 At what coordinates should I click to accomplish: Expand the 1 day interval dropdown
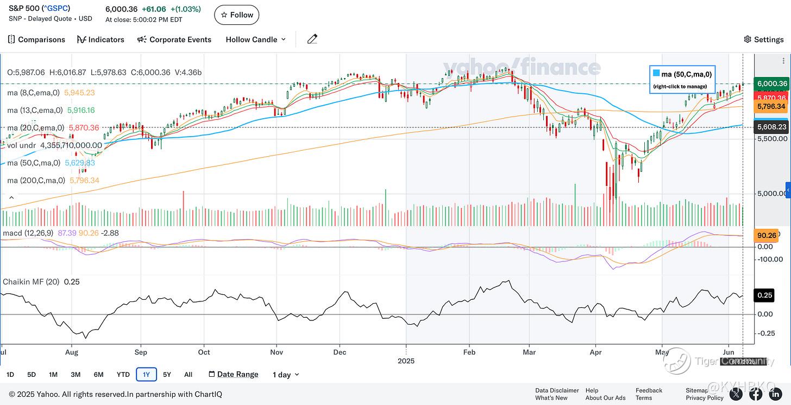(x=286, y=375)
